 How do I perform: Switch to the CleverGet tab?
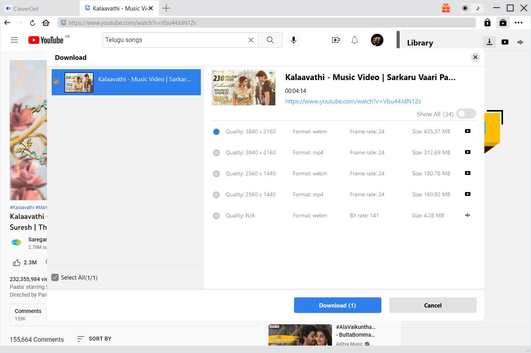[x=26, y=8]
